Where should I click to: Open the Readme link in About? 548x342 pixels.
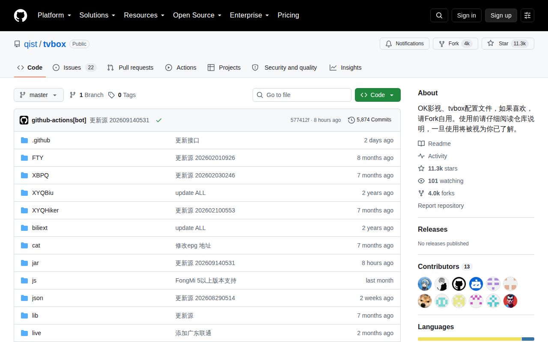(x=434, y=144)
